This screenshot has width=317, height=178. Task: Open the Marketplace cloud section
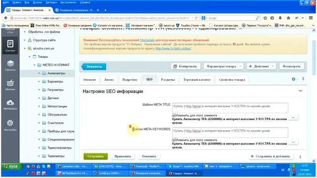(10, 104)
